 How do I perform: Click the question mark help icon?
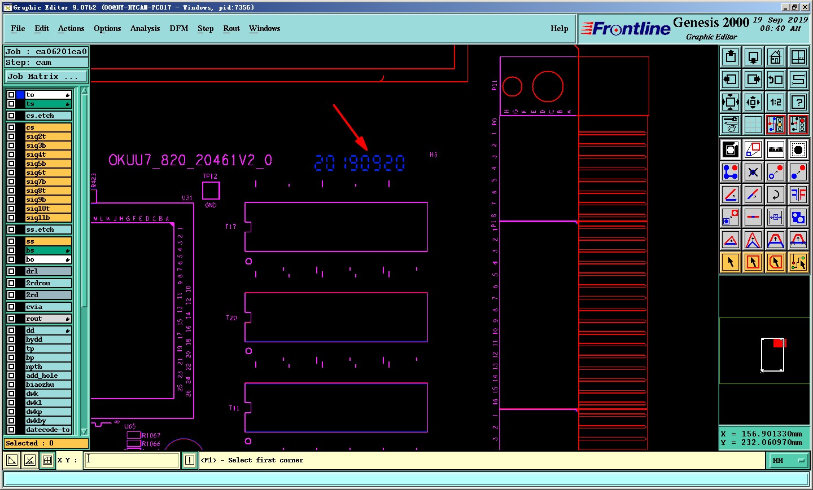[x=798, y=102]
